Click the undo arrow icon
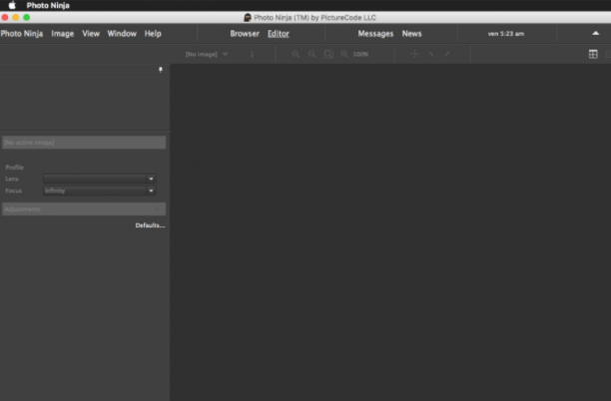The image size is (611, 401). pos(431,54)
